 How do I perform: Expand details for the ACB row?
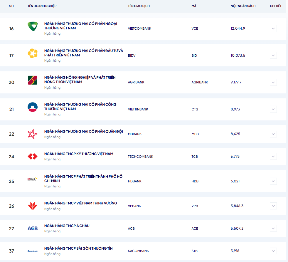273,229
